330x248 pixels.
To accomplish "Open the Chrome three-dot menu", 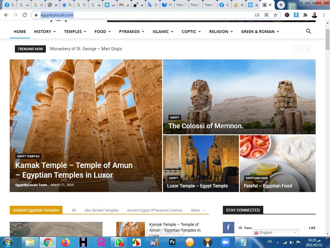I will (x=324, y=15).
